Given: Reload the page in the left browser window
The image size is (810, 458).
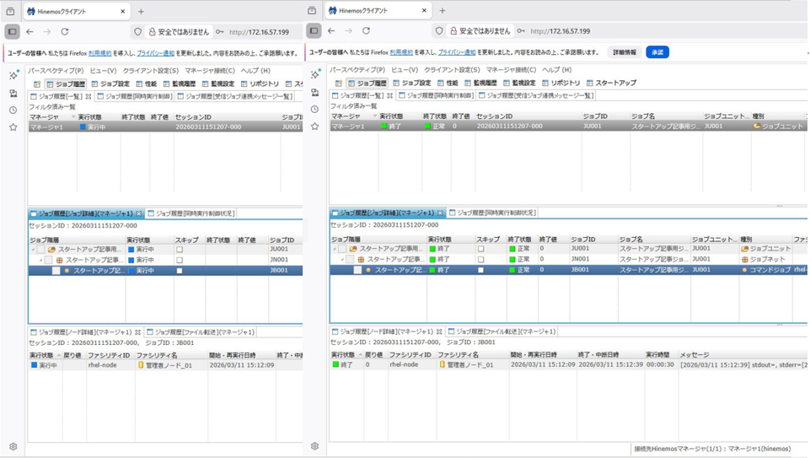Looking at the screenshot, I should (65, 32).
